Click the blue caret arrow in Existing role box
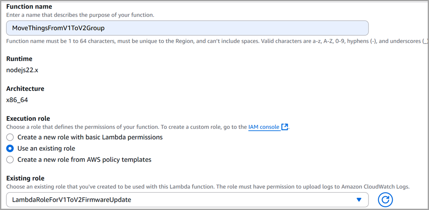 tap(359, 199)
